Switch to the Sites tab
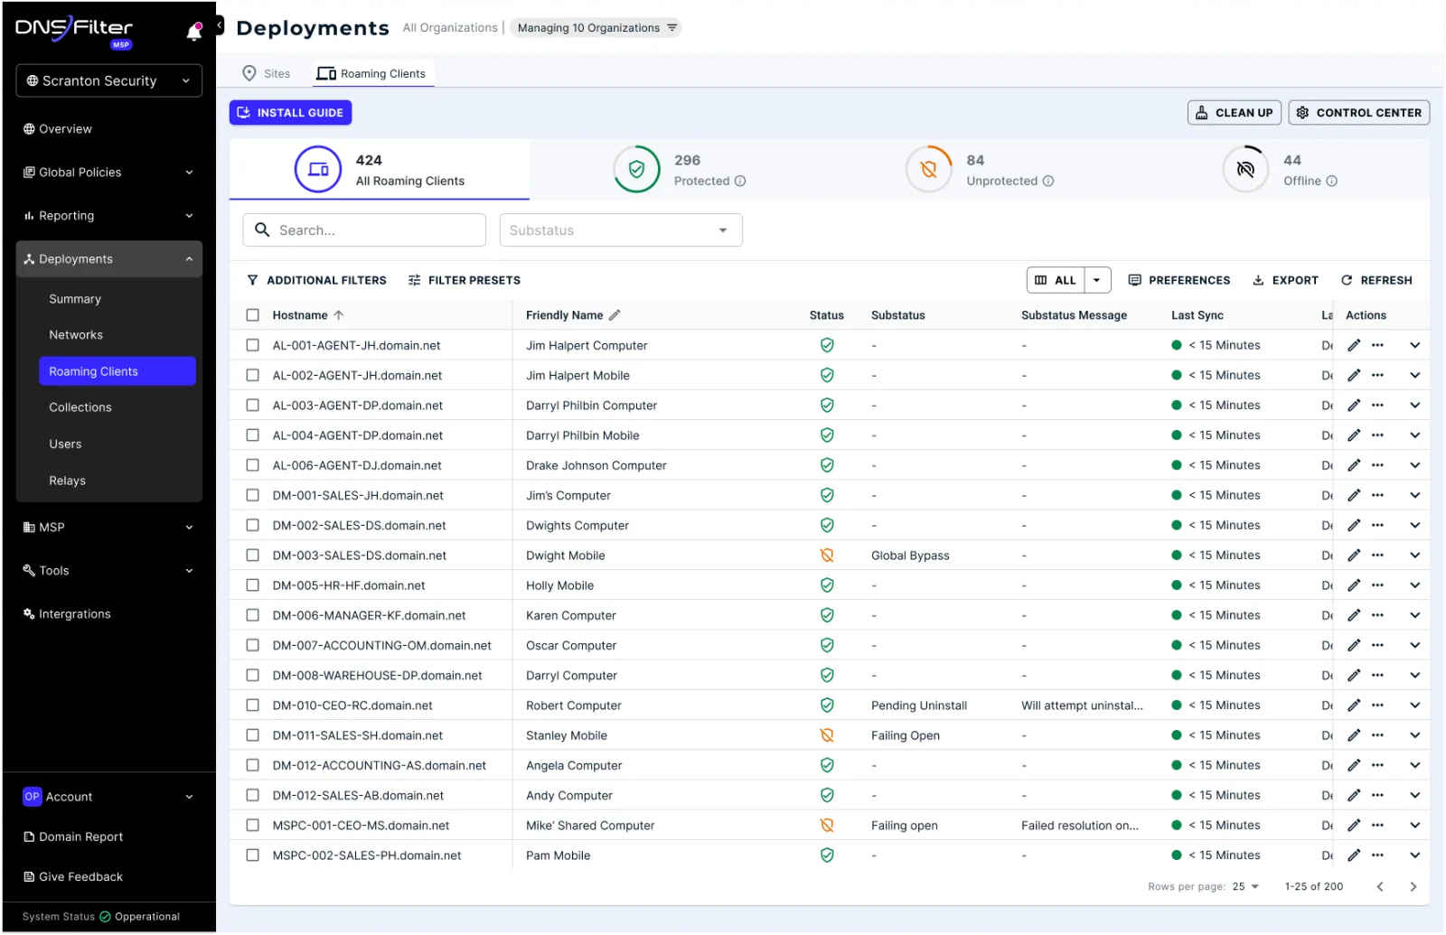1446x935 pixels. click(267, 74)
